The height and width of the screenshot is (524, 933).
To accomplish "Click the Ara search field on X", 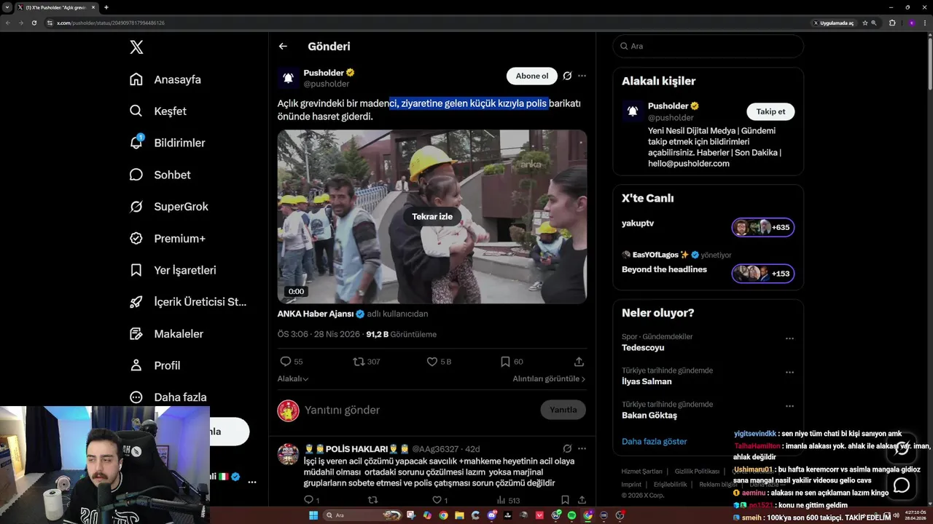I will tap(708, 46).
